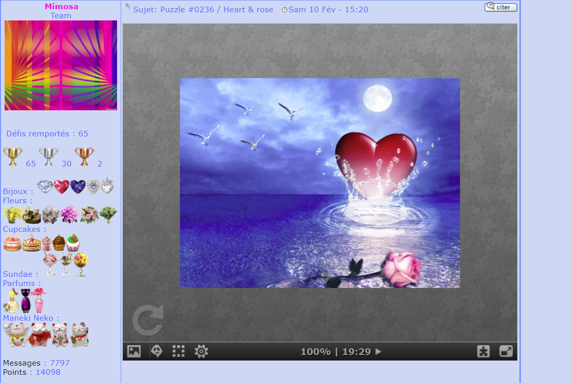Click the post date Sam 10 Fév - 15:20

pos(328,10)
